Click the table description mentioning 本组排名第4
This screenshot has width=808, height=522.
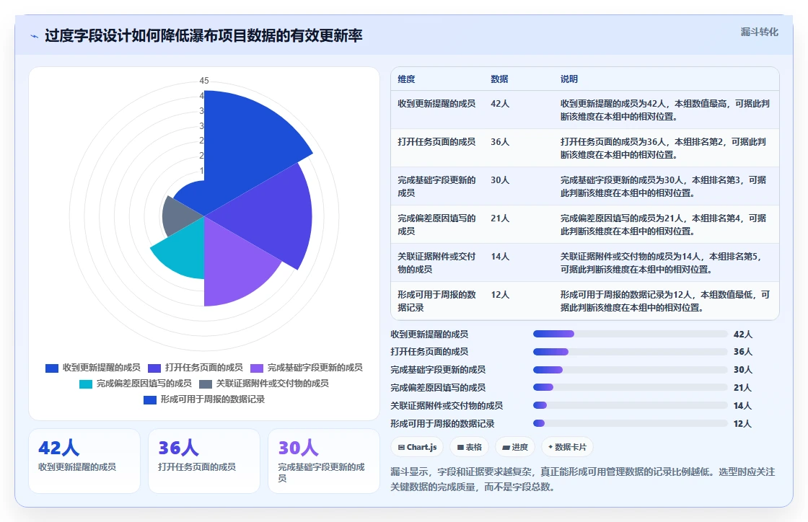click(x=663, y=224)
